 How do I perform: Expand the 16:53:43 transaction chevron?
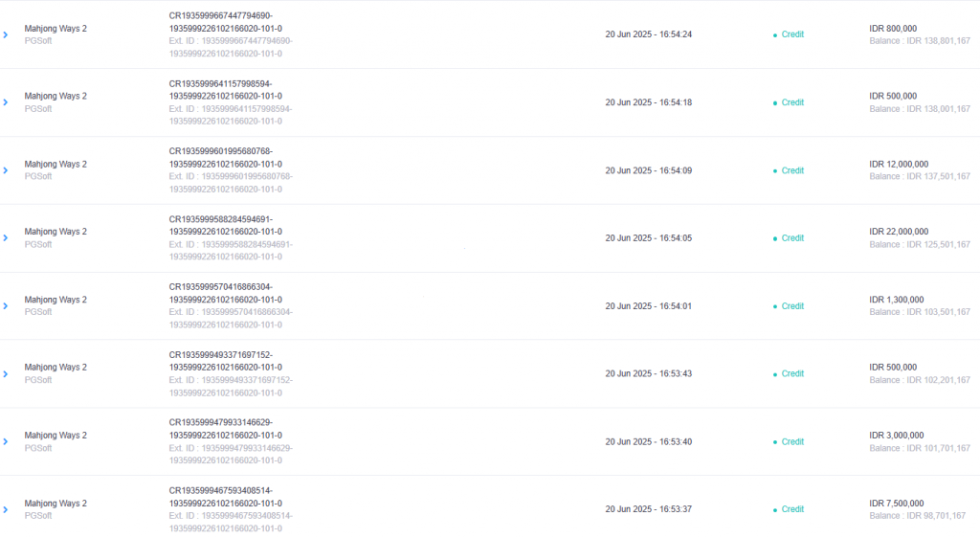click(x=6, y=374)
